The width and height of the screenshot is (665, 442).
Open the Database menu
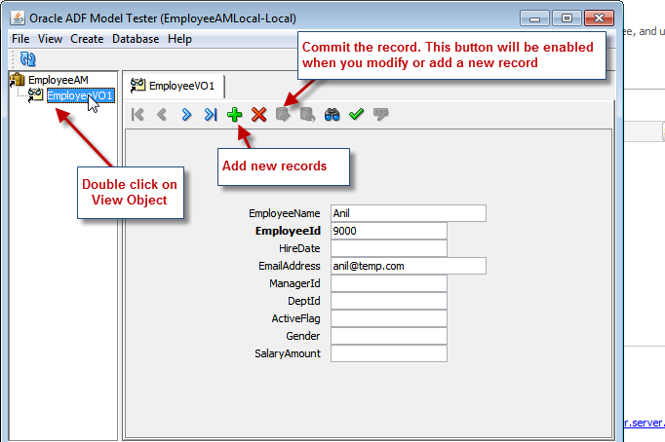[x=136, y=39]
